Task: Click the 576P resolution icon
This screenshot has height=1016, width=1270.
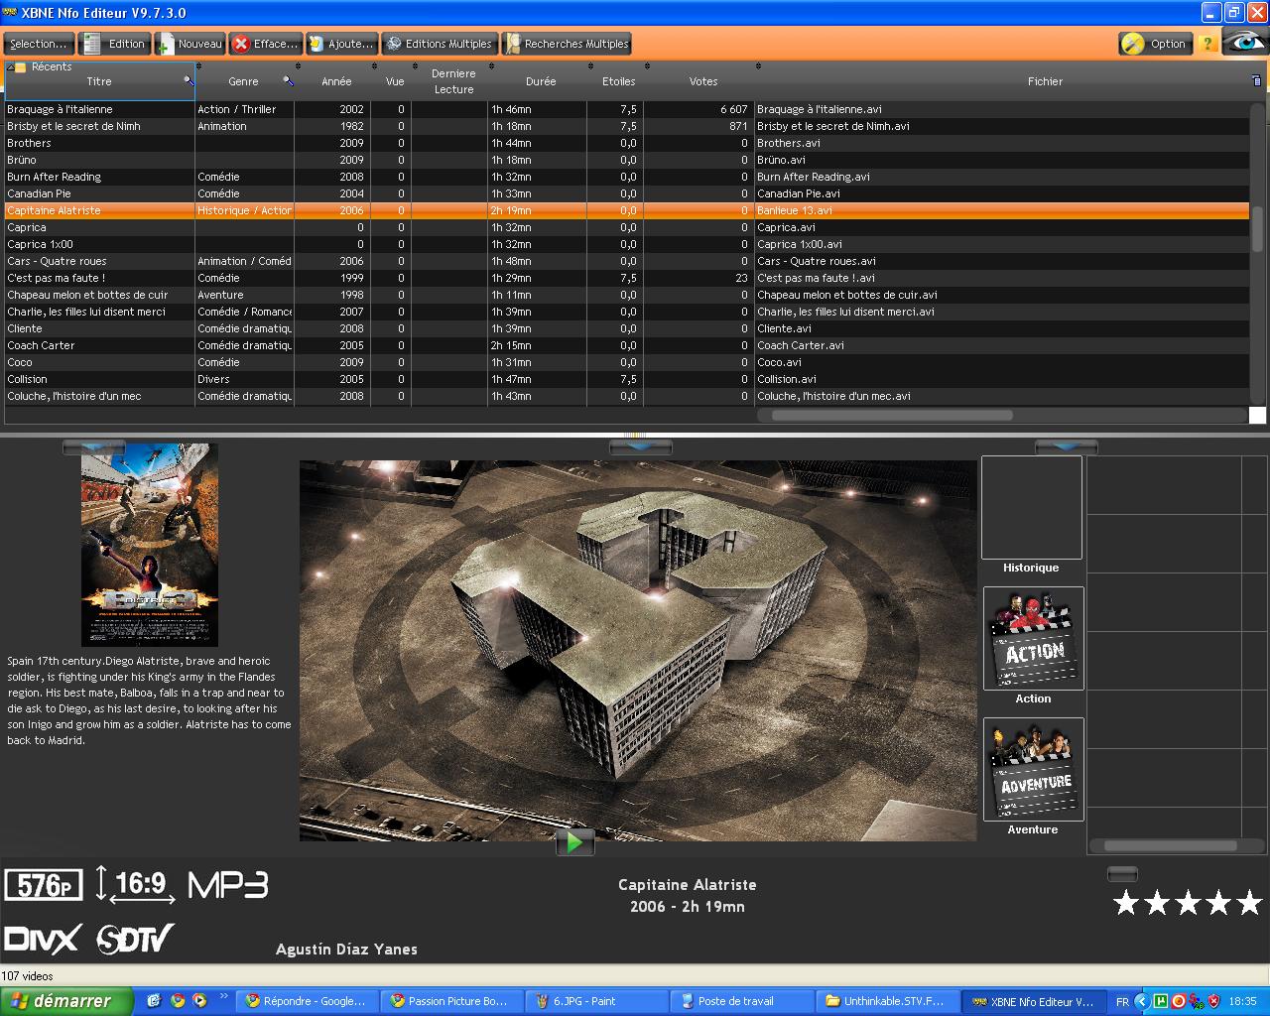Action: [45, 885]
